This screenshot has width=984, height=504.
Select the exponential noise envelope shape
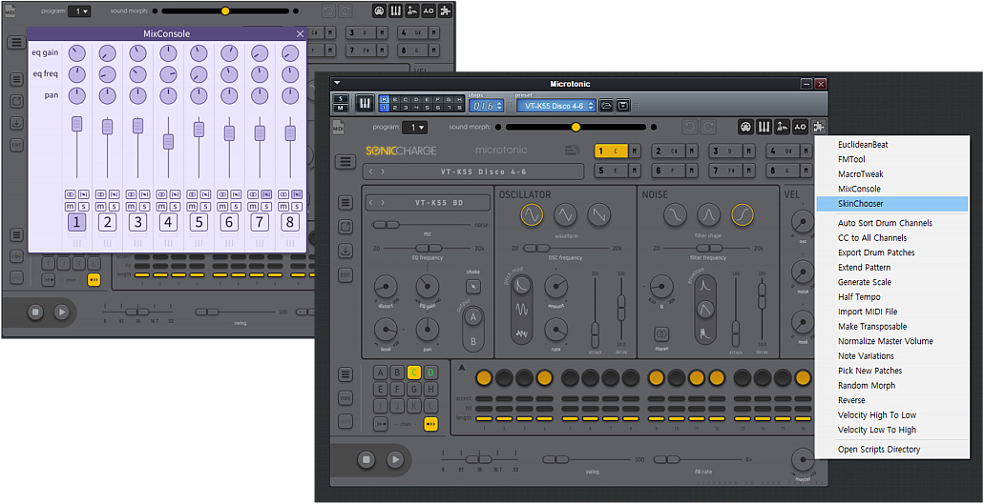point(704,286)
